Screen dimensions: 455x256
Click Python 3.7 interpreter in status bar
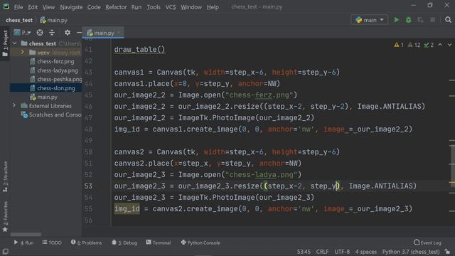tap(411, 252)
